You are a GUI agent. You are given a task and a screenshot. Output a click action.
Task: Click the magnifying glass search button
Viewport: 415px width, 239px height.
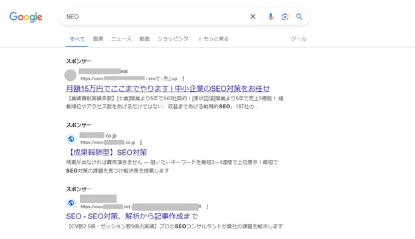pos(299,17)
